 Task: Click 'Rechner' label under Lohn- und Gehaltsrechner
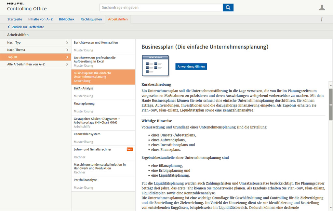point(79,157)
